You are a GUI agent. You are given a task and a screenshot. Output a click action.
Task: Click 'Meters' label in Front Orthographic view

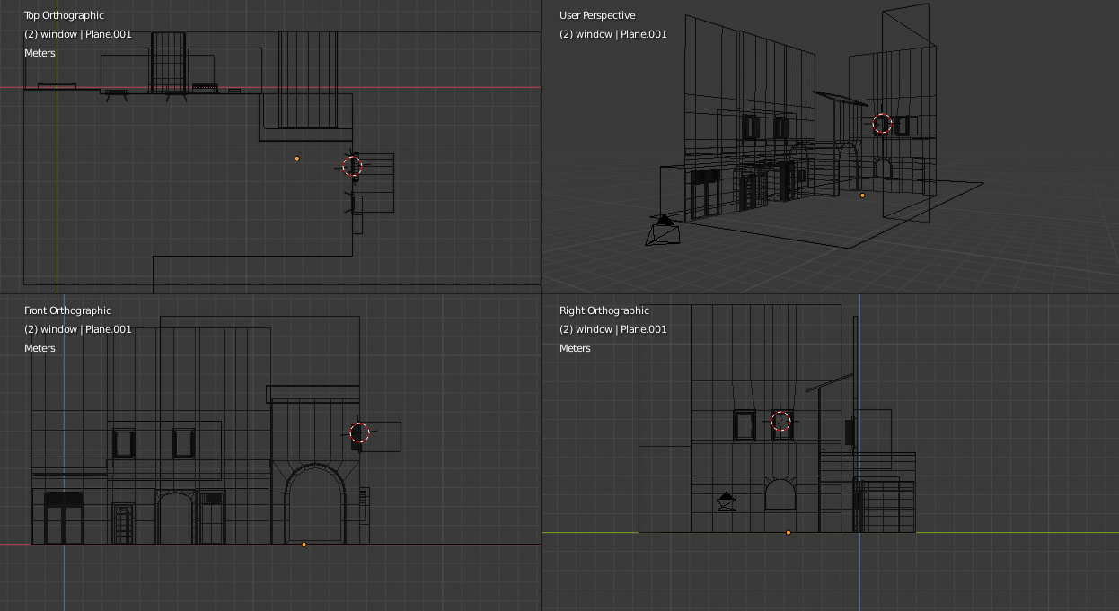tap(40, 348)
